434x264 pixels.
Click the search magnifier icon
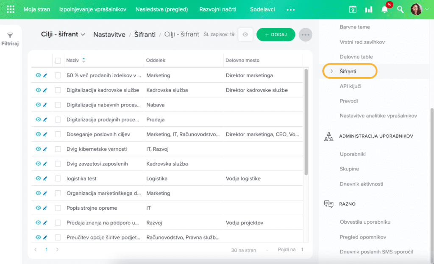coord(400,9)
